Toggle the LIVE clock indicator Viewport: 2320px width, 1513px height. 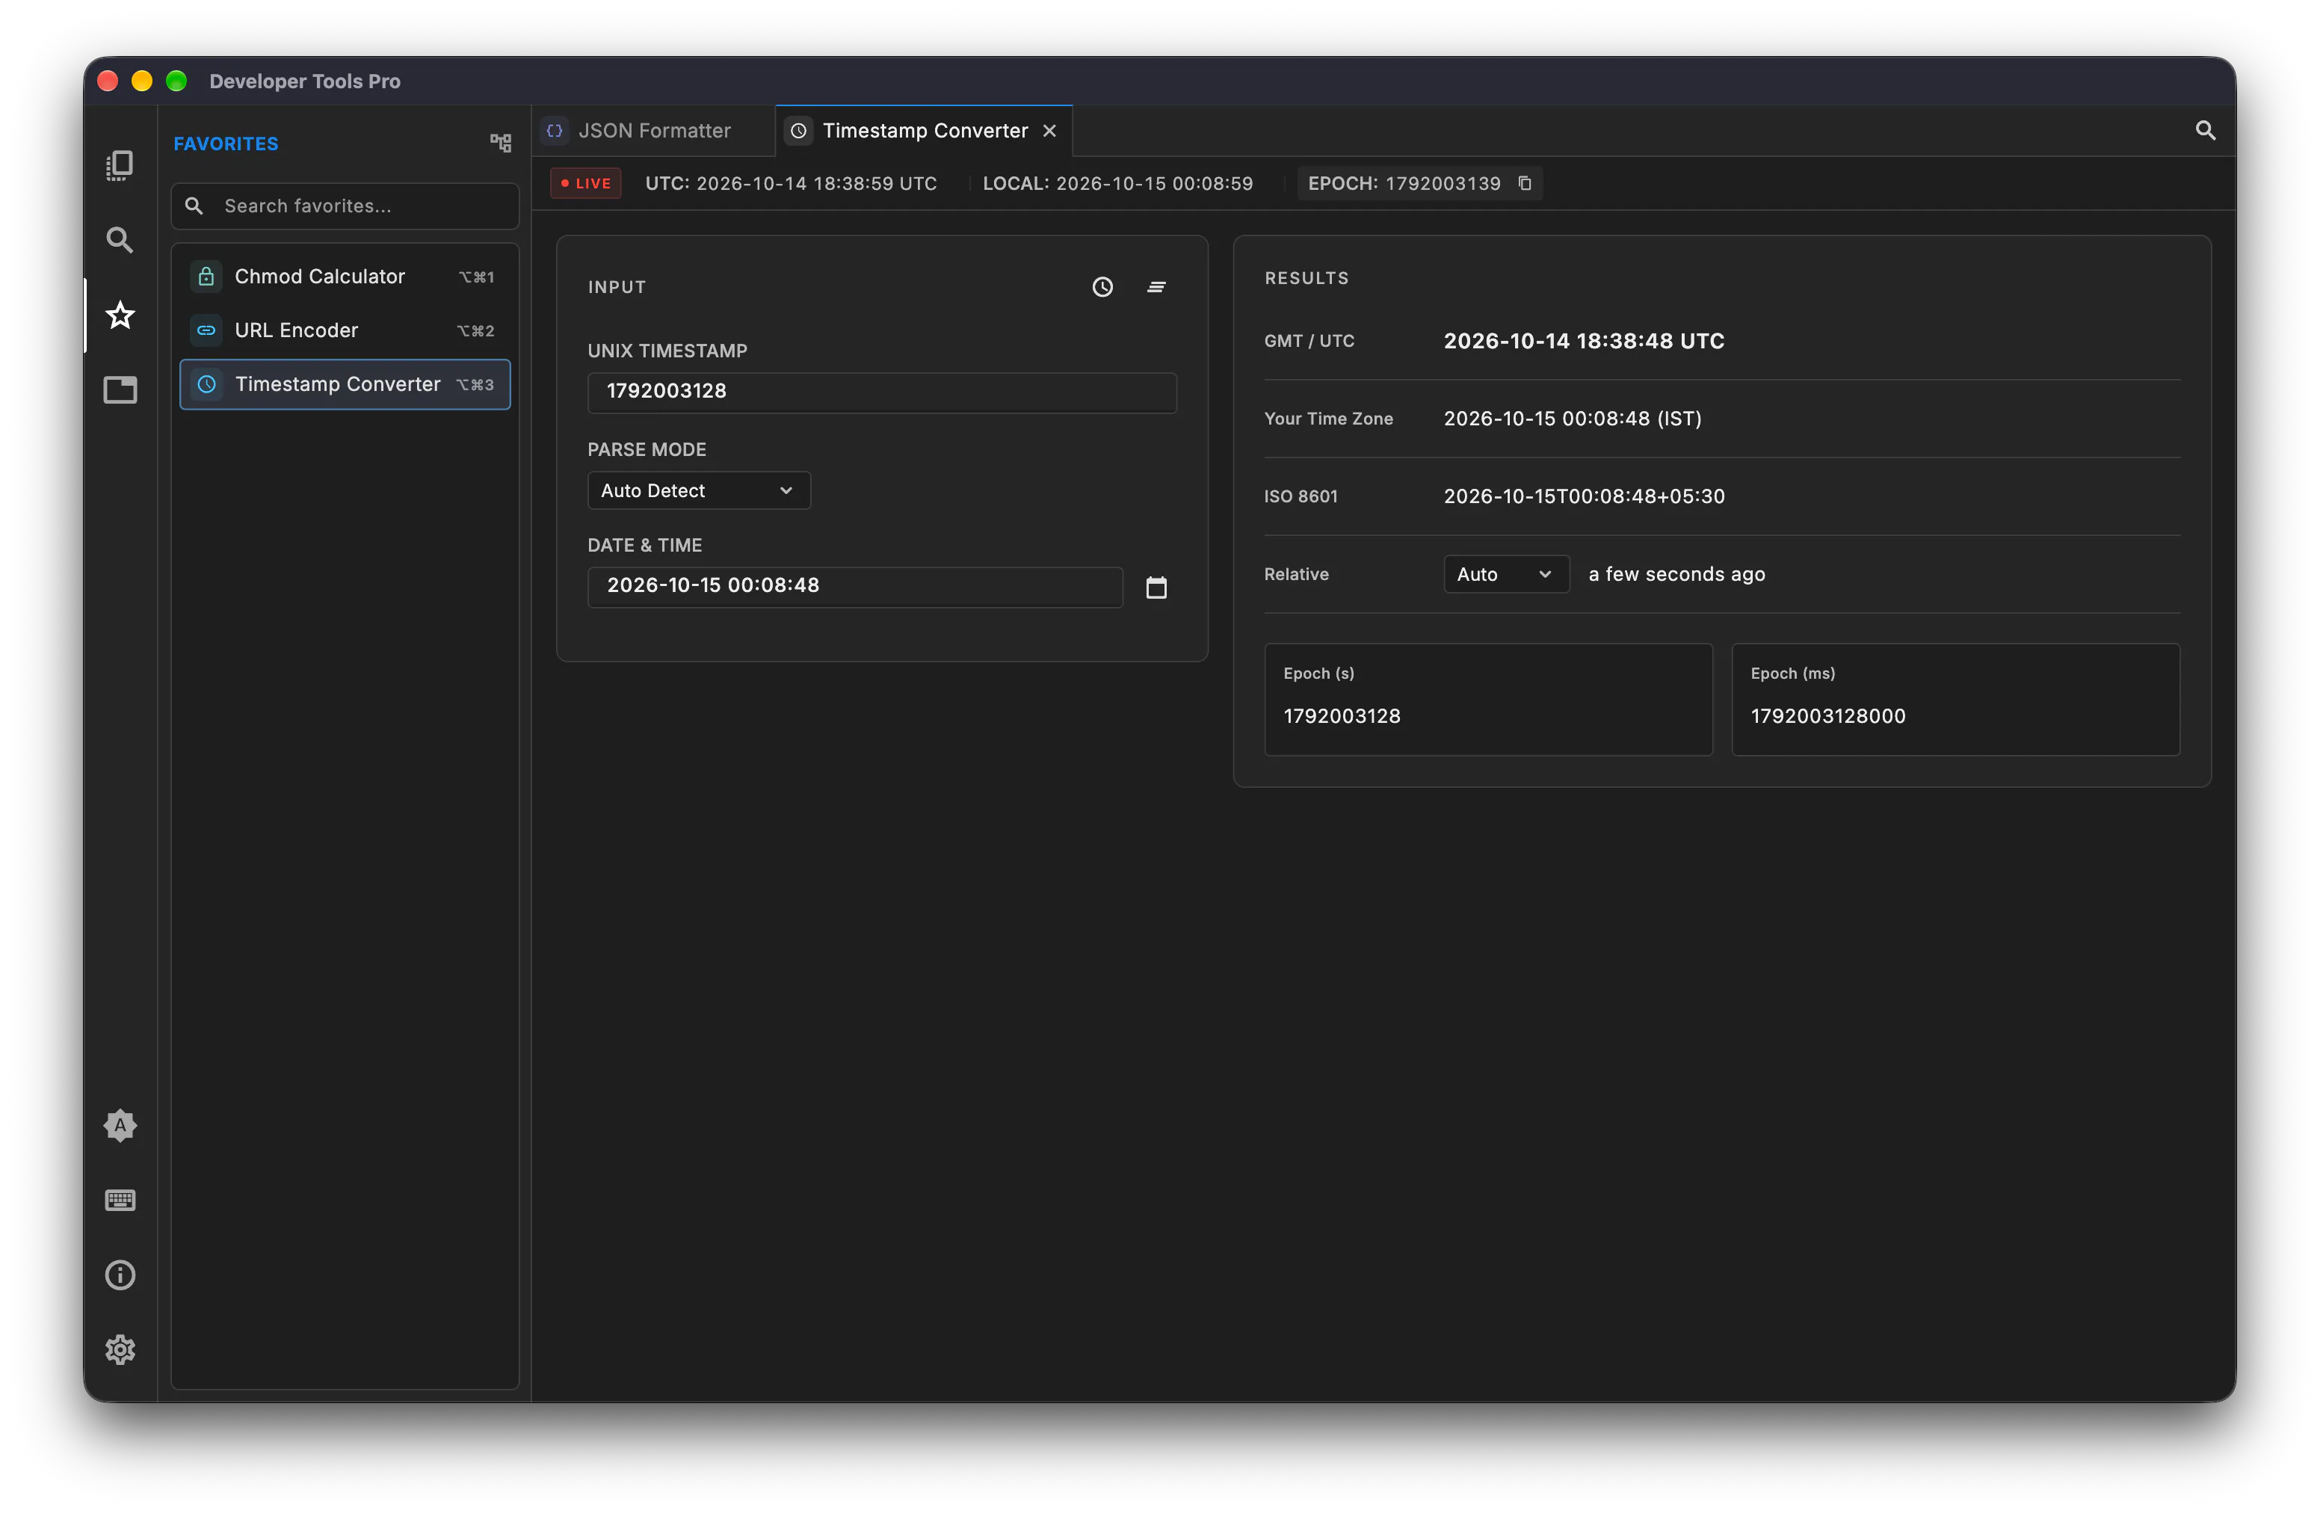586,183
